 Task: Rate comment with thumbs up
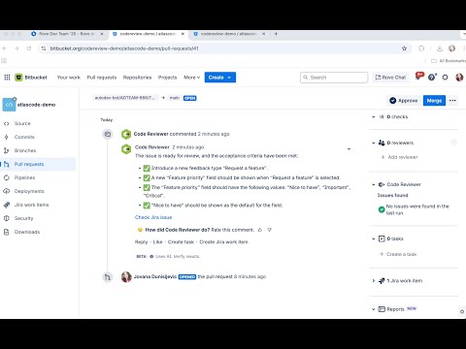tap(260, 230)
